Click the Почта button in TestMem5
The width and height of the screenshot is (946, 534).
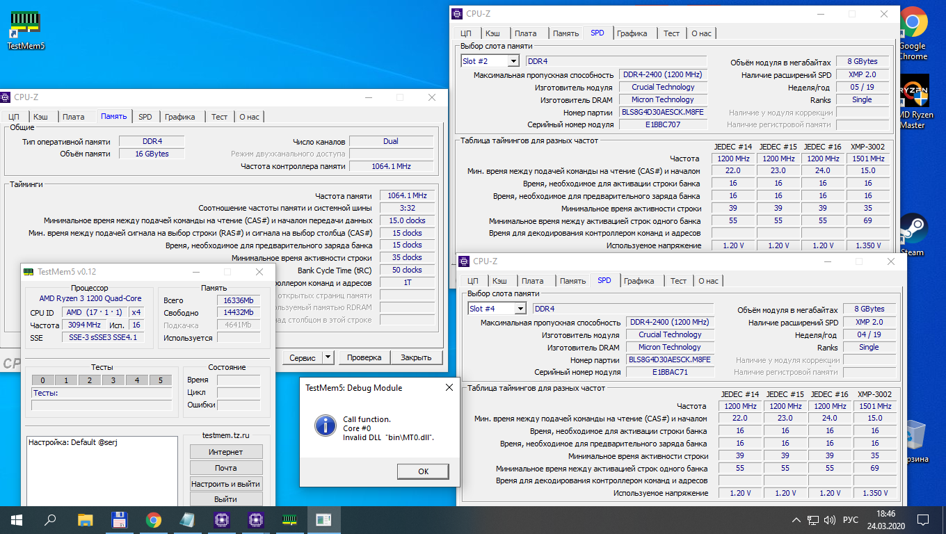[226, 468]
